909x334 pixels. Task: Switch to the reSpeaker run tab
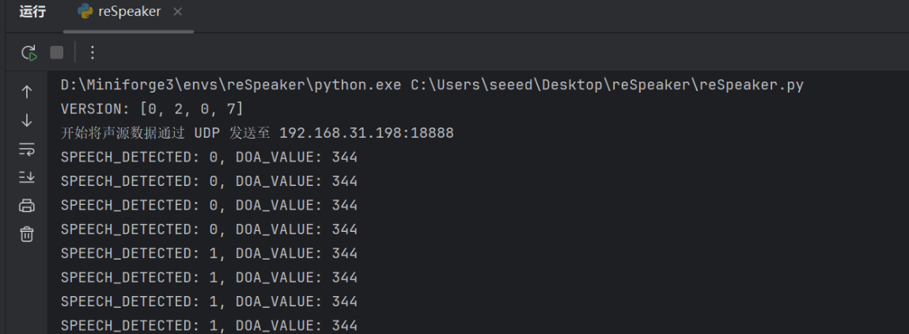129,12
